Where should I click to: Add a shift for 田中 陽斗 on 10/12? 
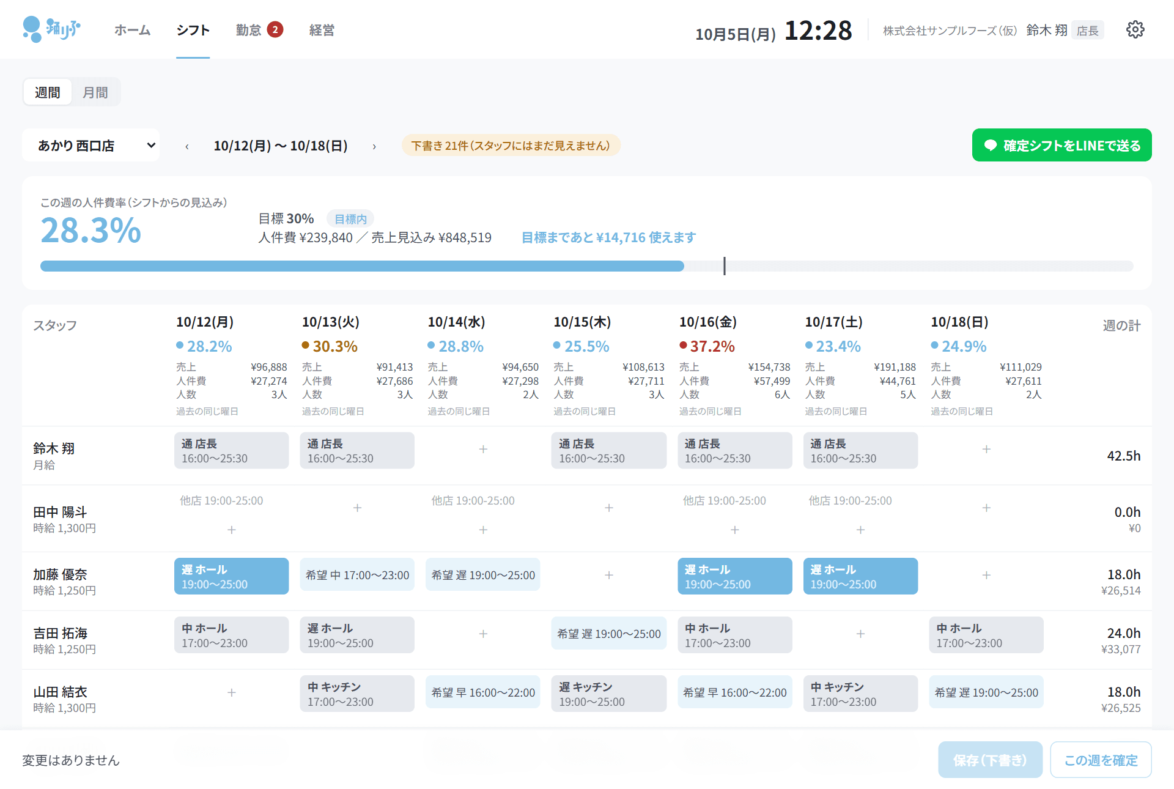pyautogui.click(x=232, y=530)
